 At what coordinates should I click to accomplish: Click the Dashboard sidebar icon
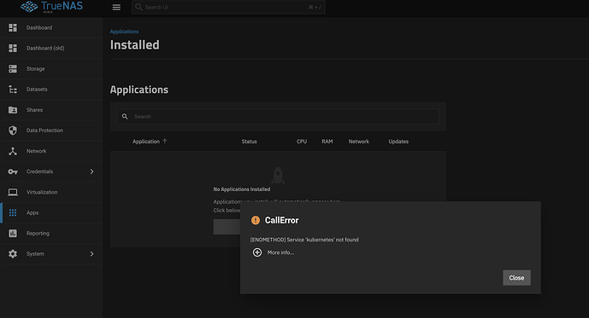pyautogui.click(x=13, y=28)
